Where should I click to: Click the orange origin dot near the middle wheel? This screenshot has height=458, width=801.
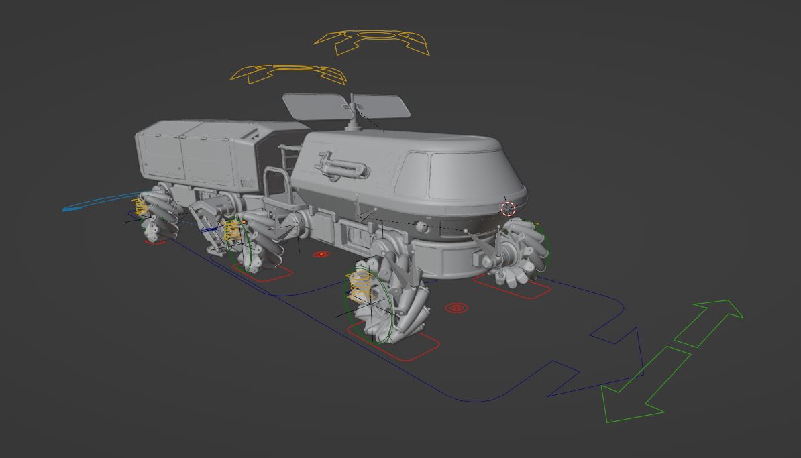coord(244,222)
